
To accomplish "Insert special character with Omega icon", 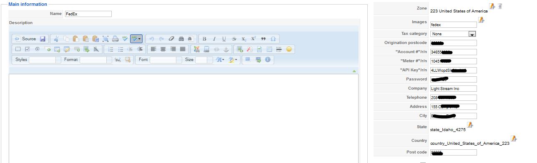I will click(x=273, y=39).
